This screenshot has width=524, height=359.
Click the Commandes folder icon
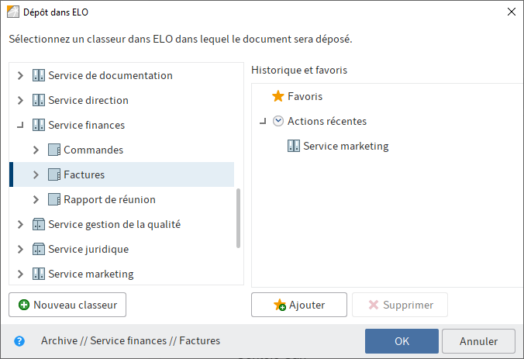(54, 150)
